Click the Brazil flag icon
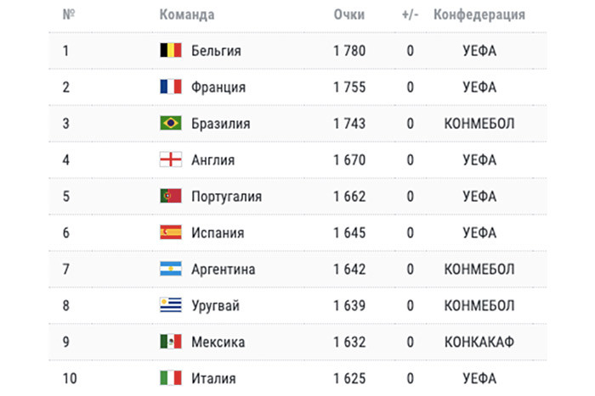 point(170,123)
